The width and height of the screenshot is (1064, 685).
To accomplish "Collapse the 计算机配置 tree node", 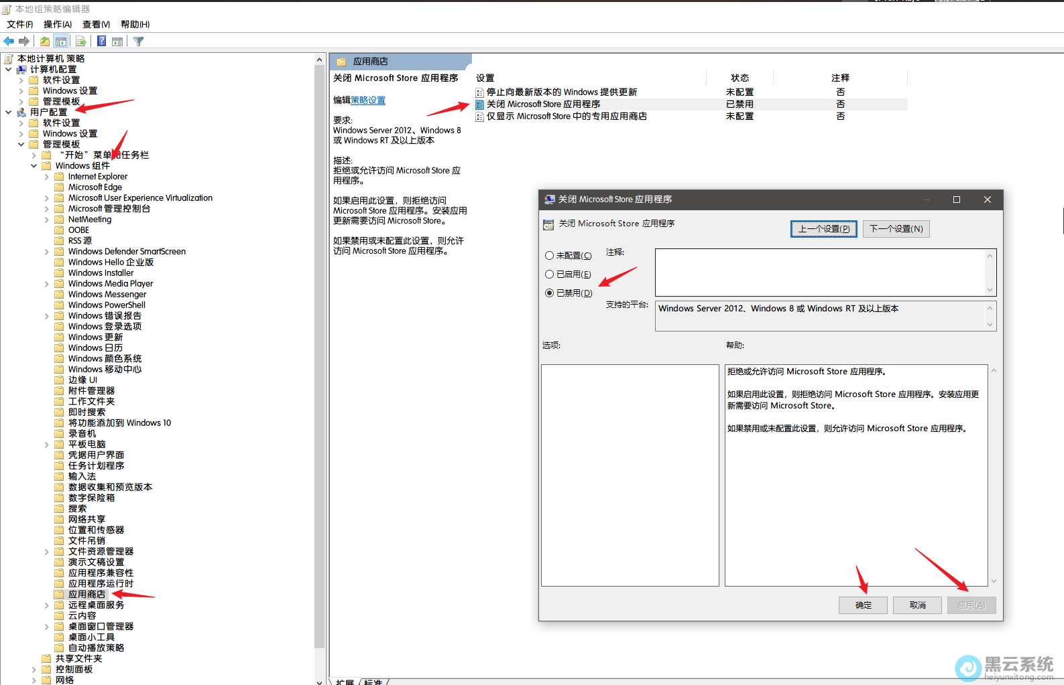I will click(x=9, y=70).
